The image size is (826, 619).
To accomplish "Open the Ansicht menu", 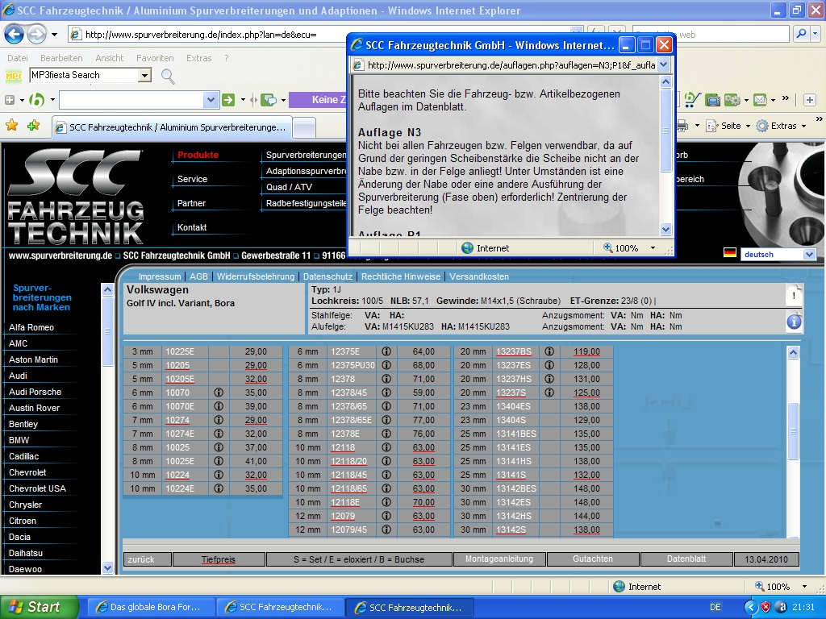I will pyautogui.click(x=109, y=58).
